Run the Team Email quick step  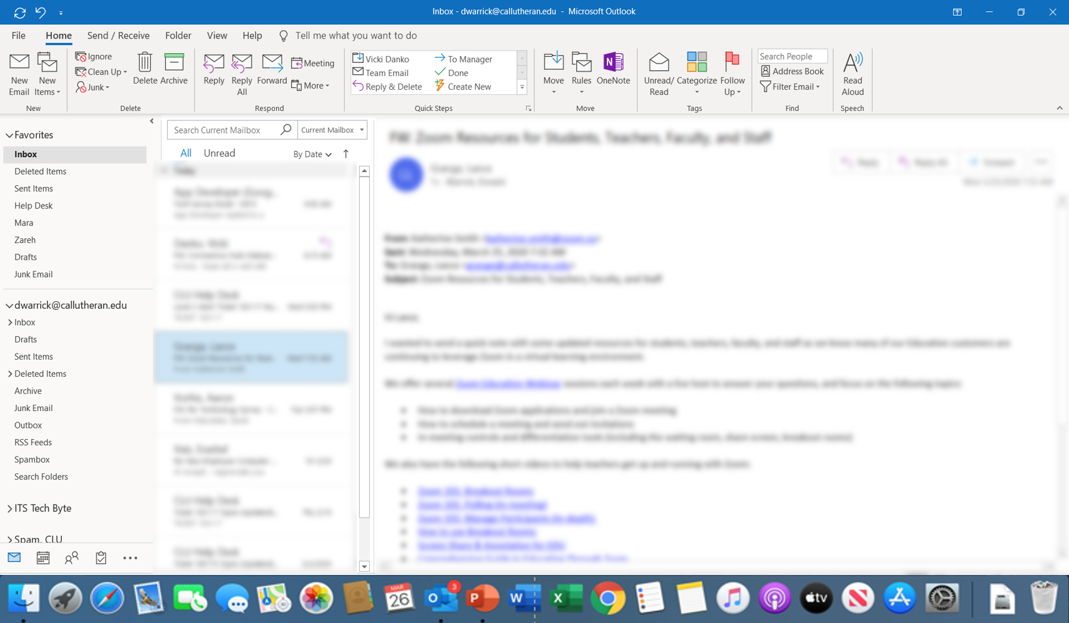tap(380, 72)
